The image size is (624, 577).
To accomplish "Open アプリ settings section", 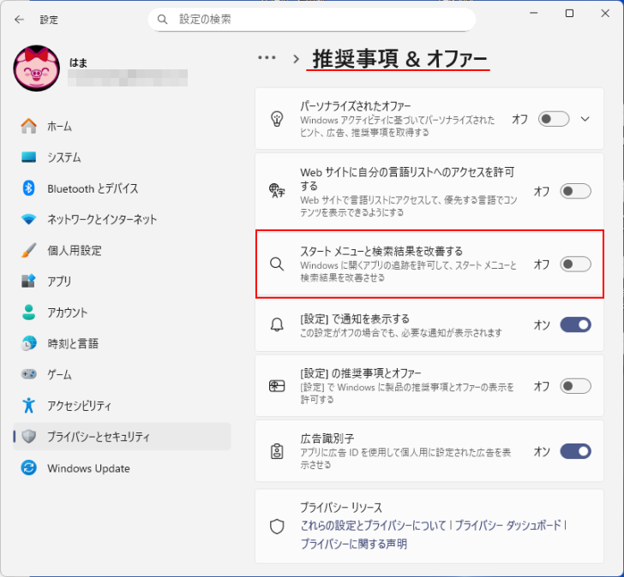I will click(123, 281).
